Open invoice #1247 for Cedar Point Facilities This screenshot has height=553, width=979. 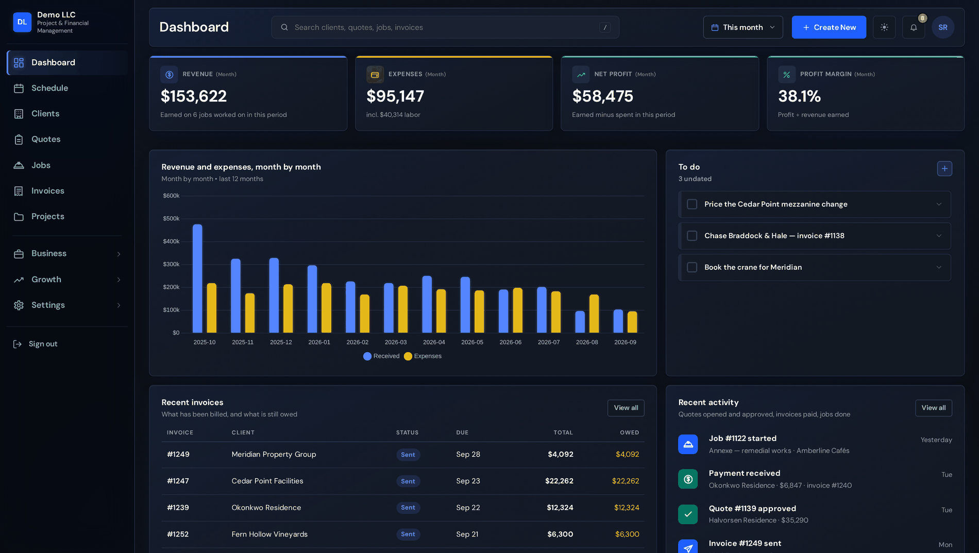402,481
